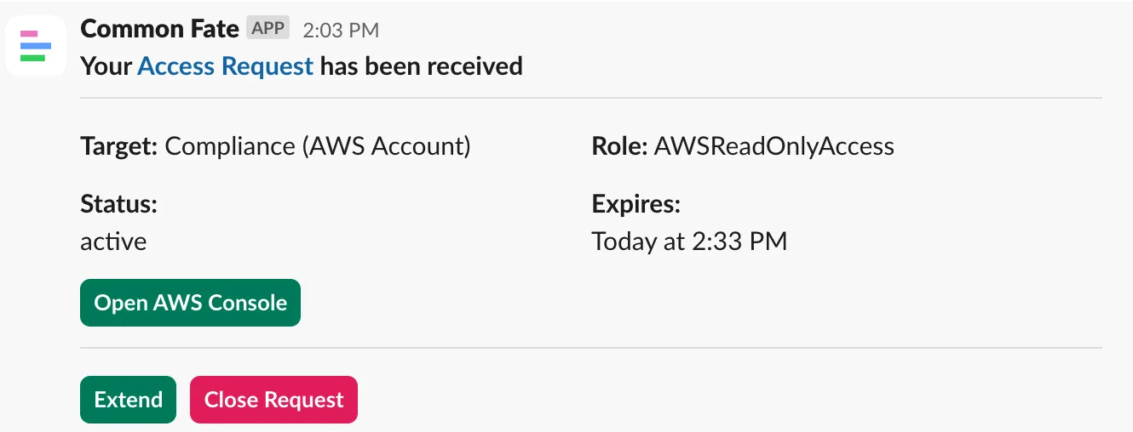Click the Expires field label
1133x432 pixels.
(636, 204)
